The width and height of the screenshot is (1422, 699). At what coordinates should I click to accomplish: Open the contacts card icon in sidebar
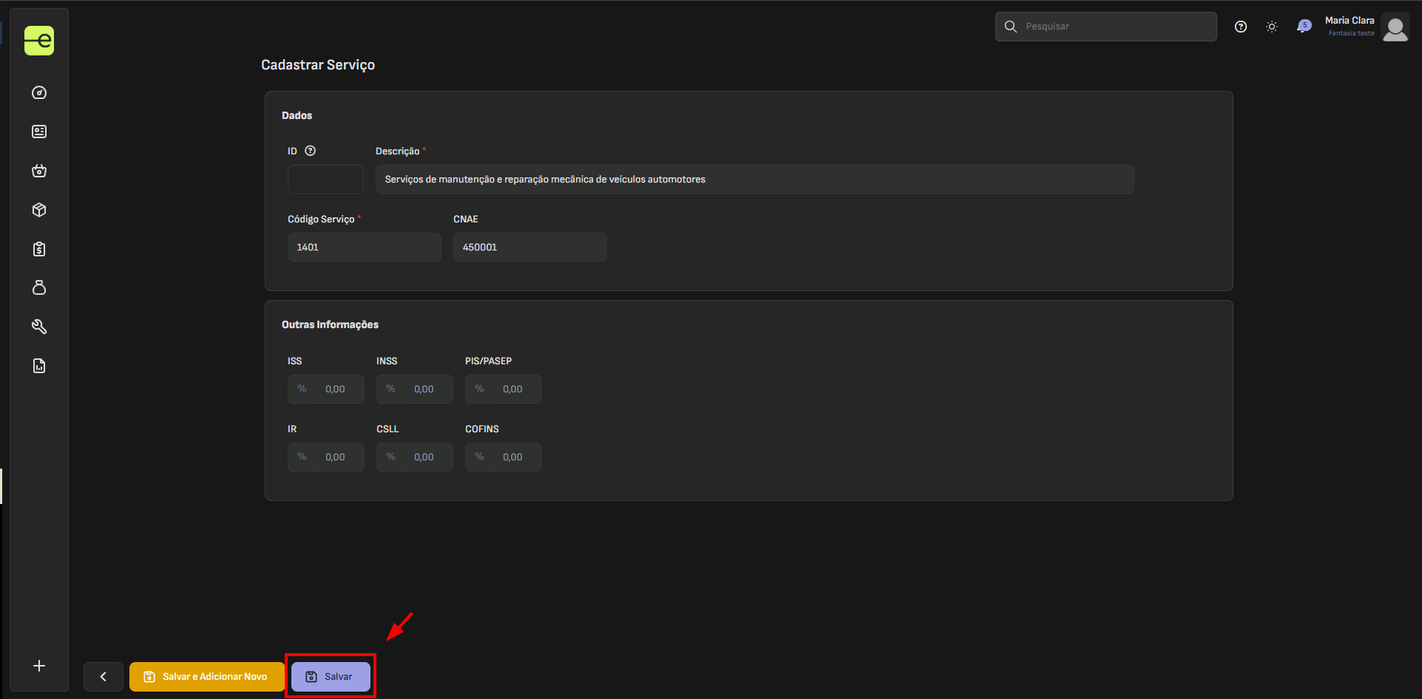(39, 132)
